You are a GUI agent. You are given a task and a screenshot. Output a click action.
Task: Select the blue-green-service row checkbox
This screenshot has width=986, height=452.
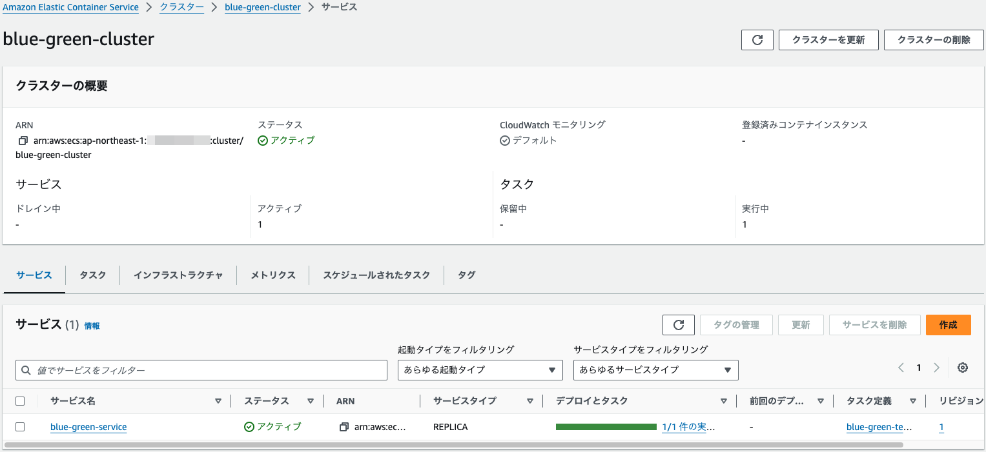click(20, 426)
